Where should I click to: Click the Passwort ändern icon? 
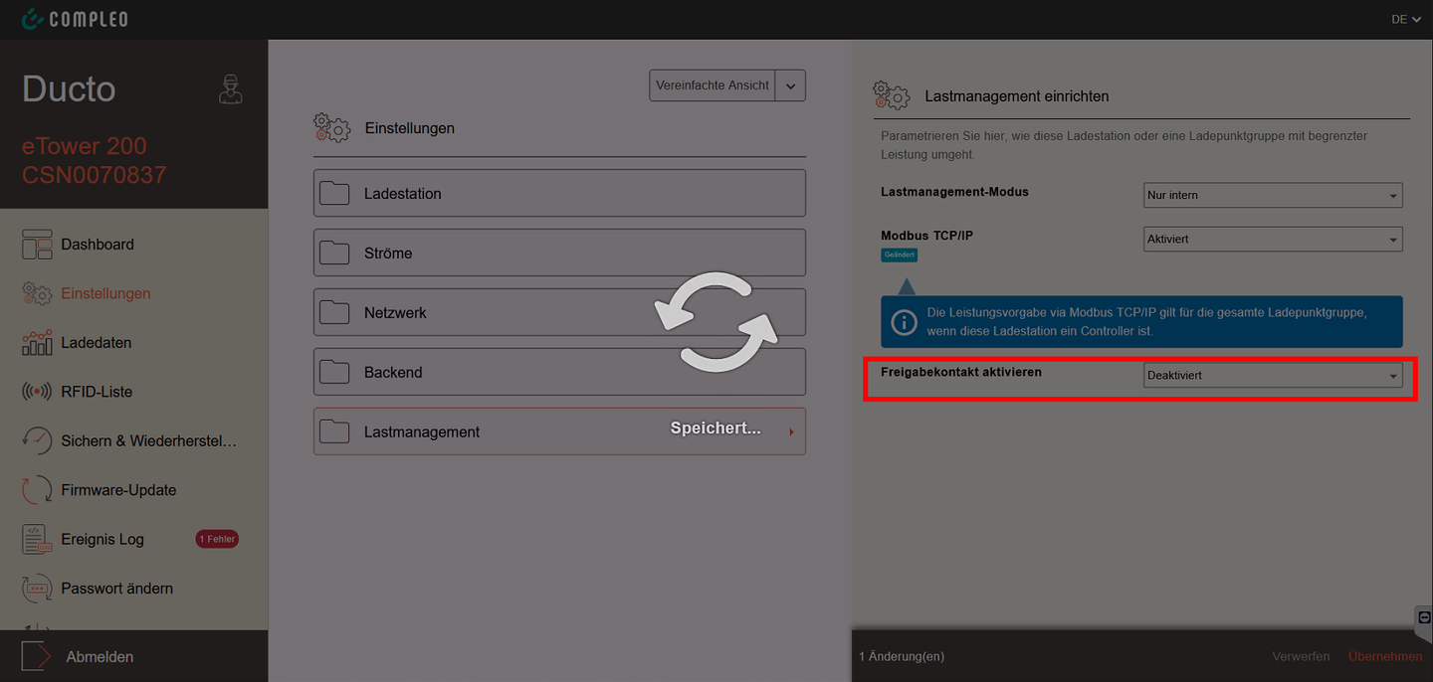coord(37,589)
